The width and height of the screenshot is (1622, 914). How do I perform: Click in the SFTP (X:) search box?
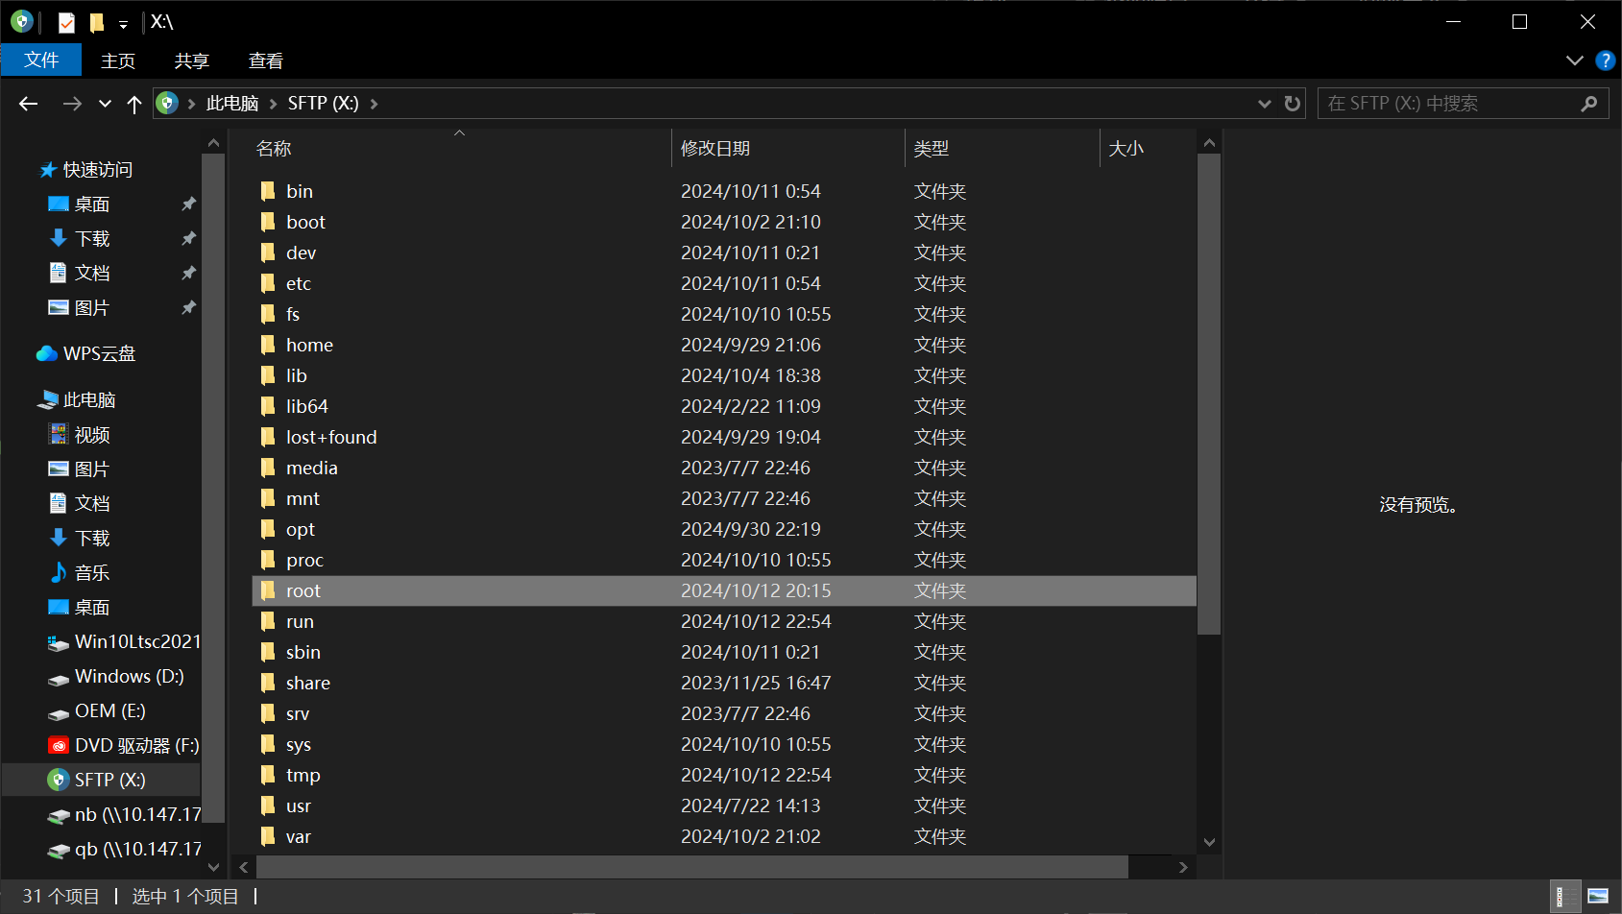[x=1450, y=104]
